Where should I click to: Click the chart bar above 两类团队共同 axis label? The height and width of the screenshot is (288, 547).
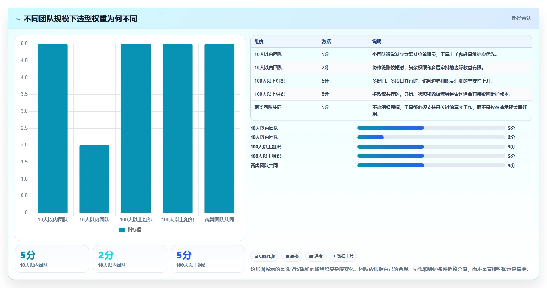pos(219,128)
